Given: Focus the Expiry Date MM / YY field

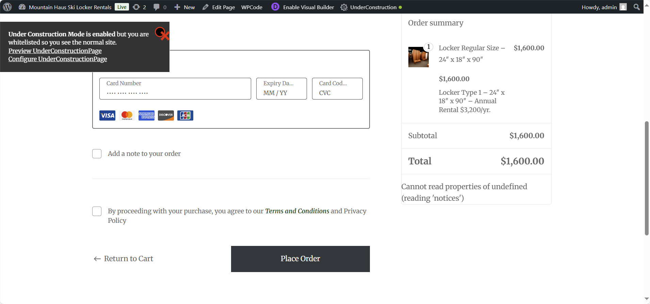Looking at the screenshot, I should click(x=281, y=89).
